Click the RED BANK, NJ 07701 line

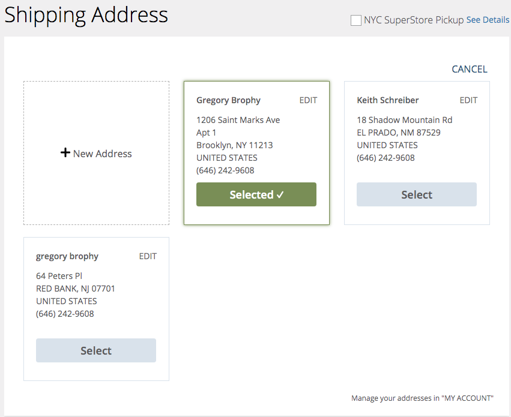(75, 289)
